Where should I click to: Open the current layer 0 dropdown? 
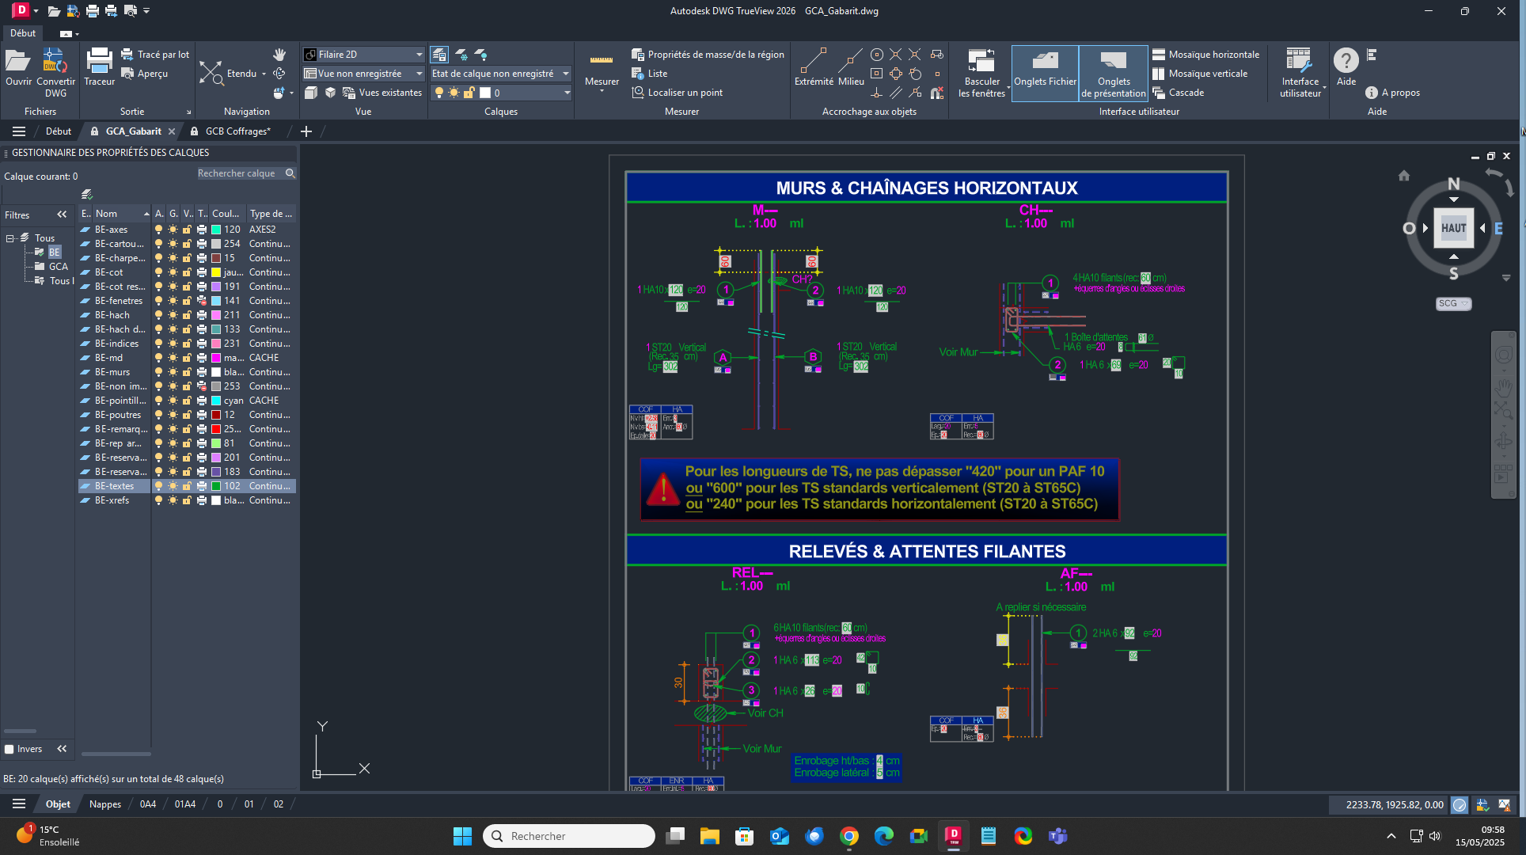click(x=500, y=93)
